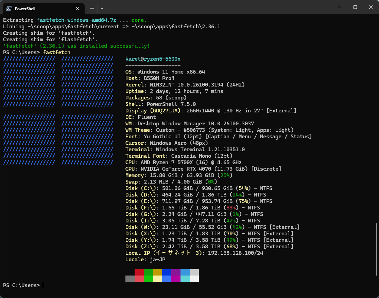This screenshot has height=298, width=379.
Task: Minimize the terminal window
Action: 340,7
